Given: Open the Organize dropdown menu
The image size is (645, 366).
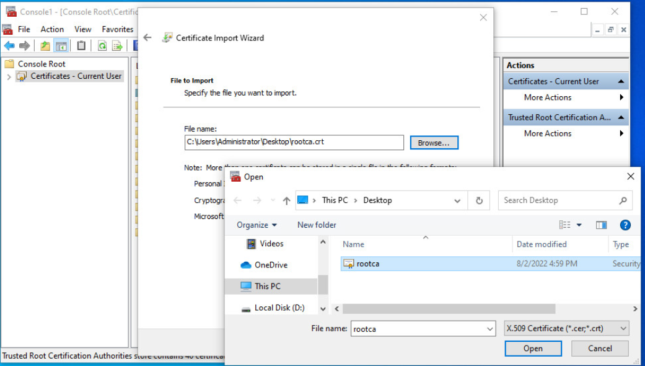Looking at the screenshot, I should point(257,225).
